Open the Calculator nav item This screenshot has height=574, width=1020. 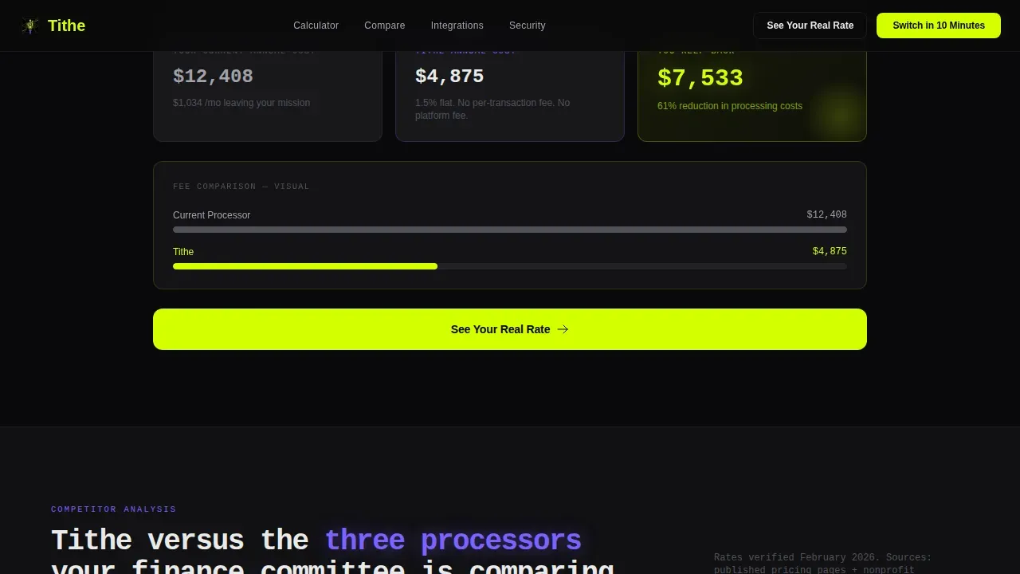point(316,26)
